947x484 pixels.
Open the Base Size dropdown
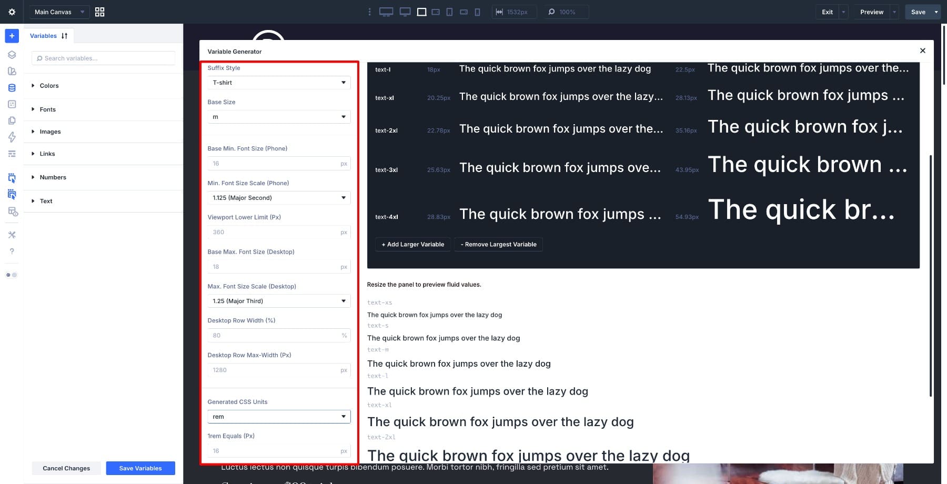(x=279, y=117)
